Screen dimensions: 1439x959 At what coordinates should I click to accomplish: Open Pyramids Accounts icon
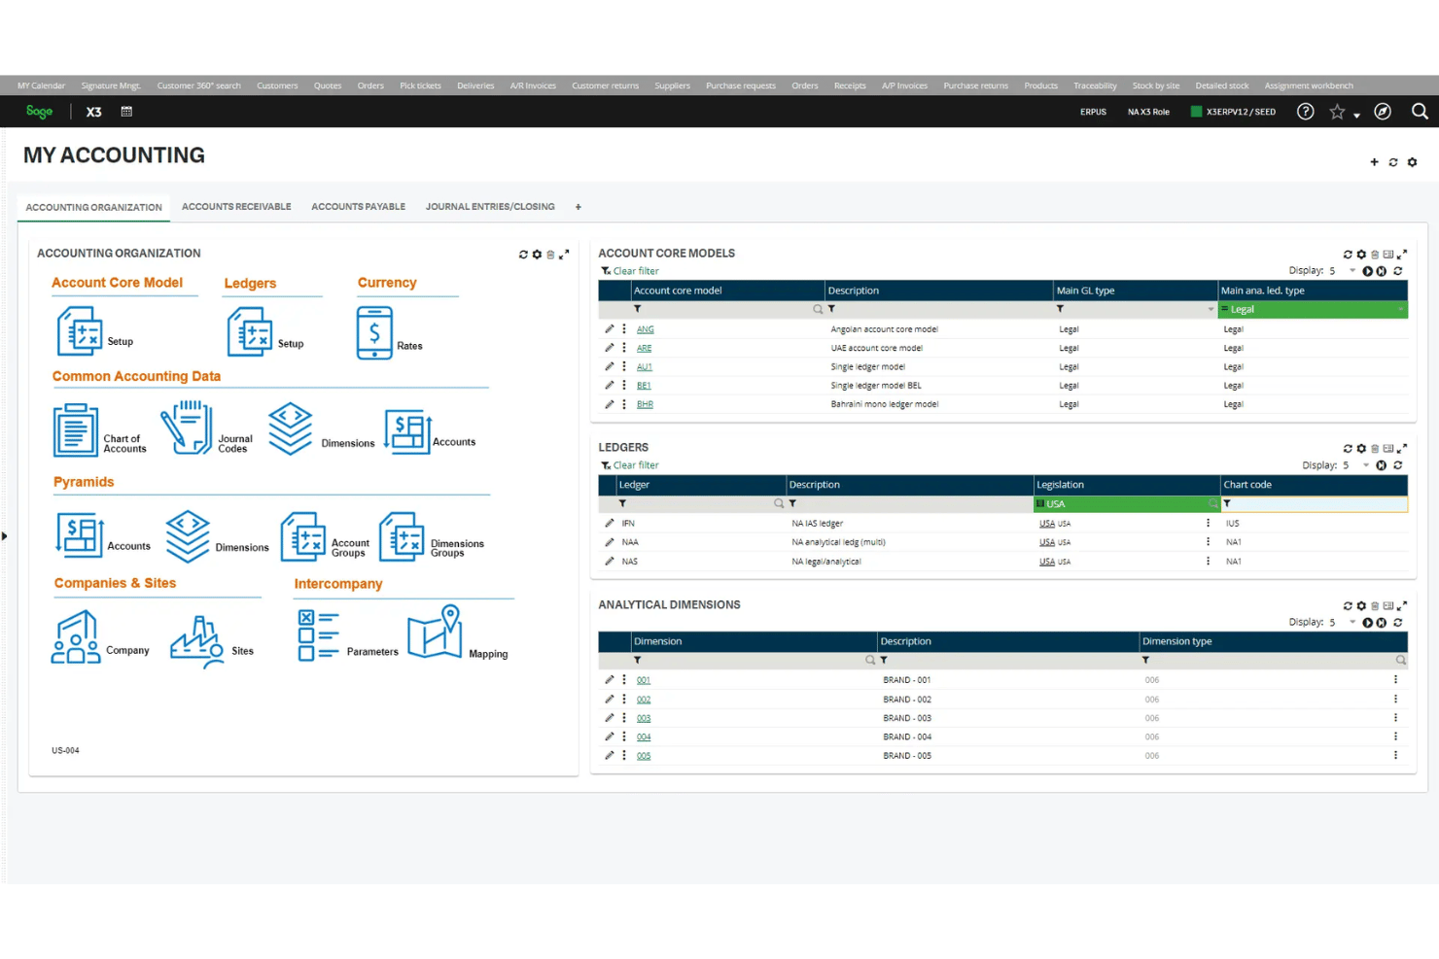pos(80,535)
